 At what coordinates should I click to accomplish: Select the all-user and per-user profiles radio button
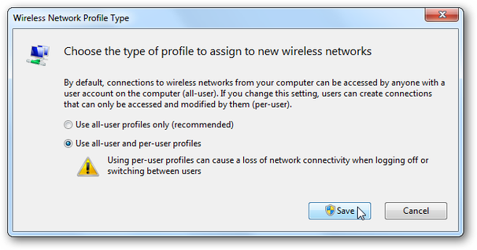[x=68, y=144]
